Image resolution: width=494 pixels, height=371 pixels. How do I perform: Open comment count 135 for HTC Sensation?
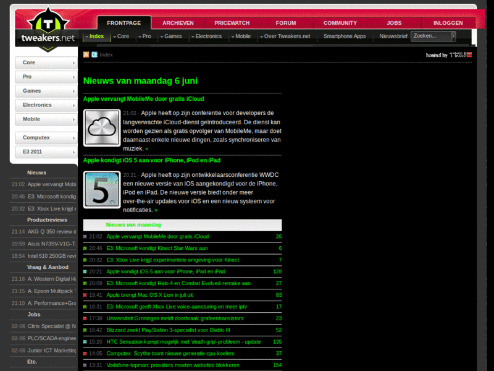tap(277, 342)
